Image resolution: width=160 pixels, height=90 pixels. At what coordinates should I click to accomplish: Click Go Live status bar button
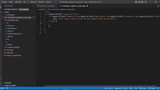(x=143, y=88)
